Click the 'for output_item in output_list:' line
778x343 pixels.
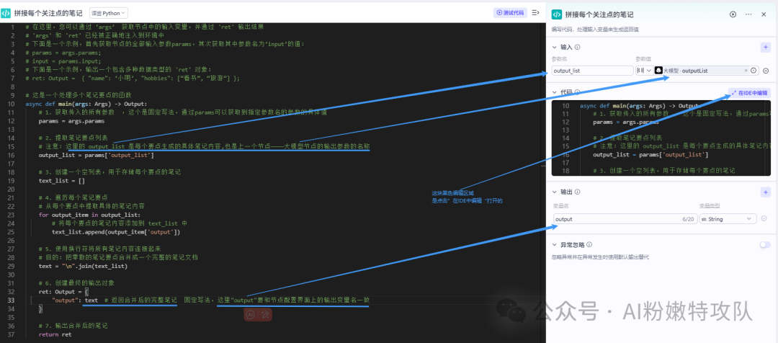tap(88, 215)
